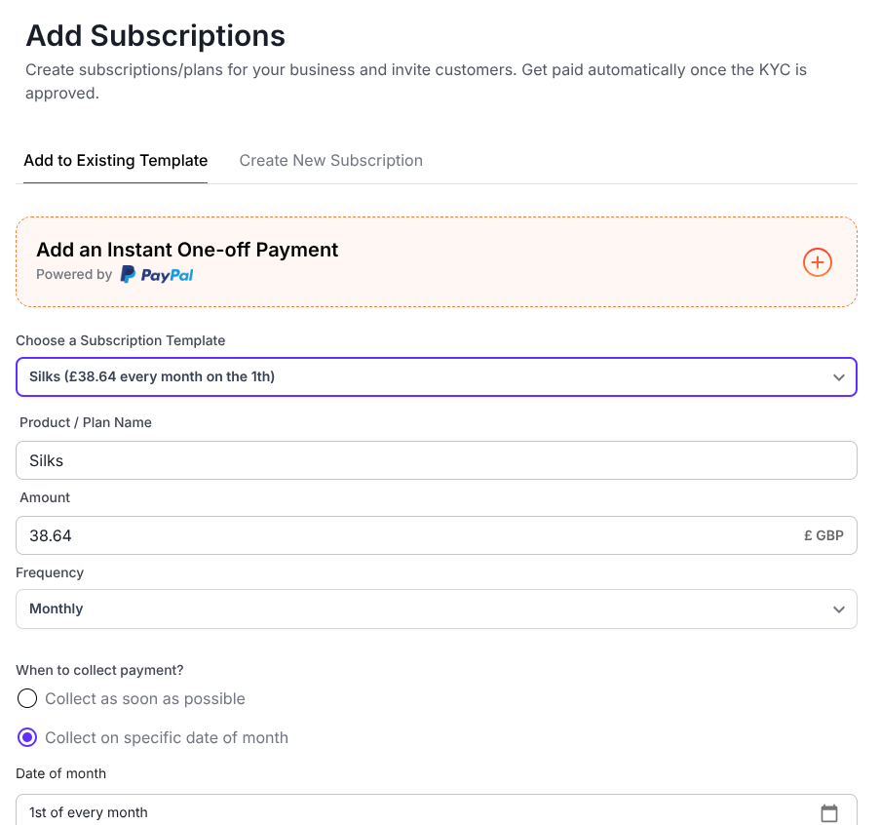Click the "Add Subscriptions" page heading
The image size is (880, 825).
(x=155, y=36)
